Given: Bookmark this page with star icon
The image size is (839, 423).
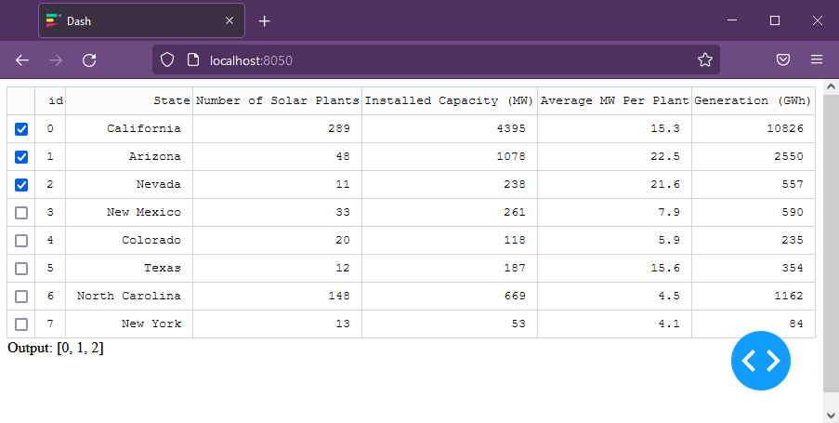Looking at the screenshot, I should click(x=704, y=60).
